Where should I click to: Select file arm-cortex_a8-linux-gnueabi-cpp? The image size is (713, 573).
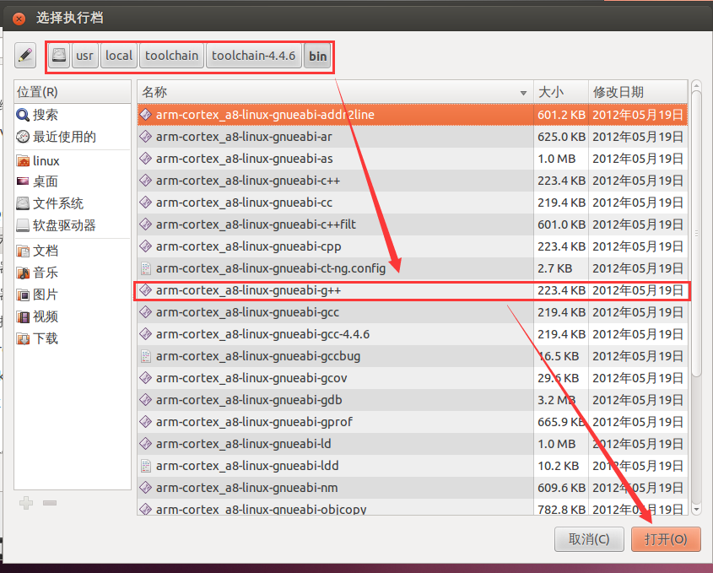pyautogui.click(x=413, y=246)
